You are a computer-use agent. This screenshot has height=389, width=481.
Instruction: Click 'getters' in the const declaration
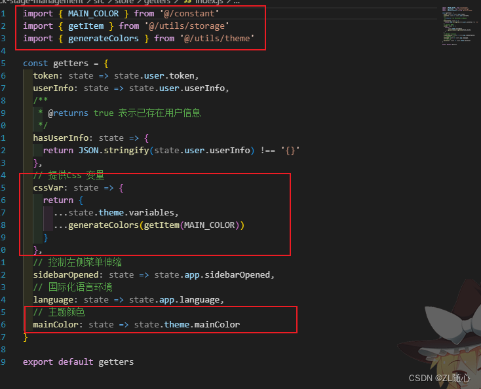pyautogui.click(x=71, y=64)
